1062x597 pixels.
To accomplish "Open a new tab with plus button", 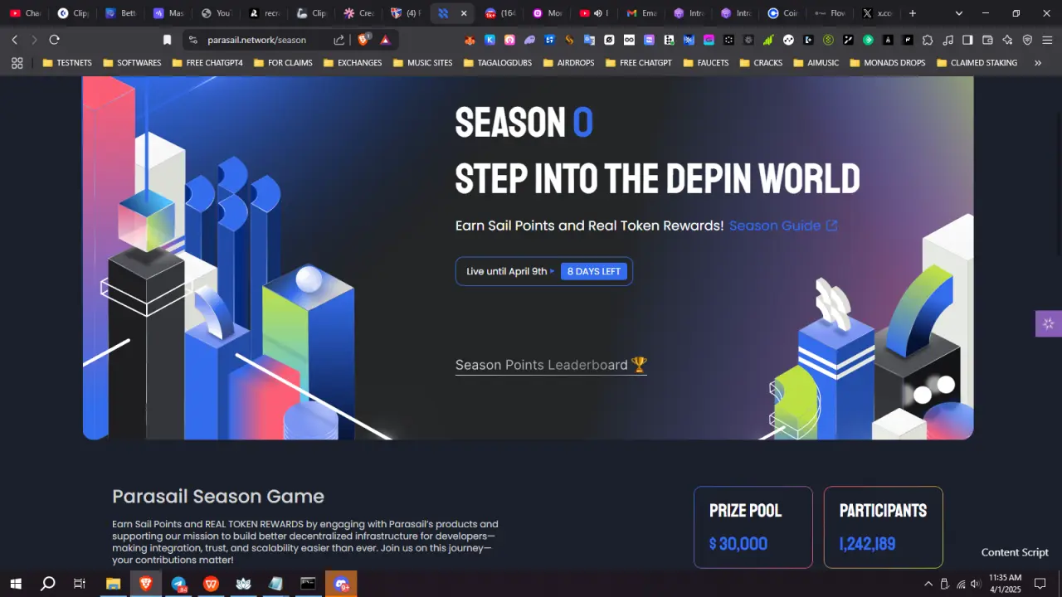I will [x=913, y=13].
